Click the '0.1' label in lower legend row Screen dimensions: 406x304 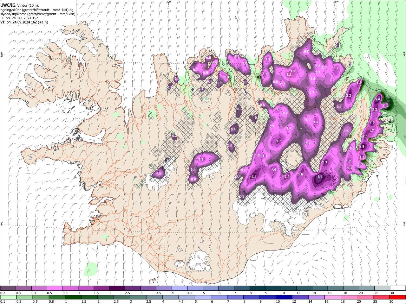pos(3,302)
